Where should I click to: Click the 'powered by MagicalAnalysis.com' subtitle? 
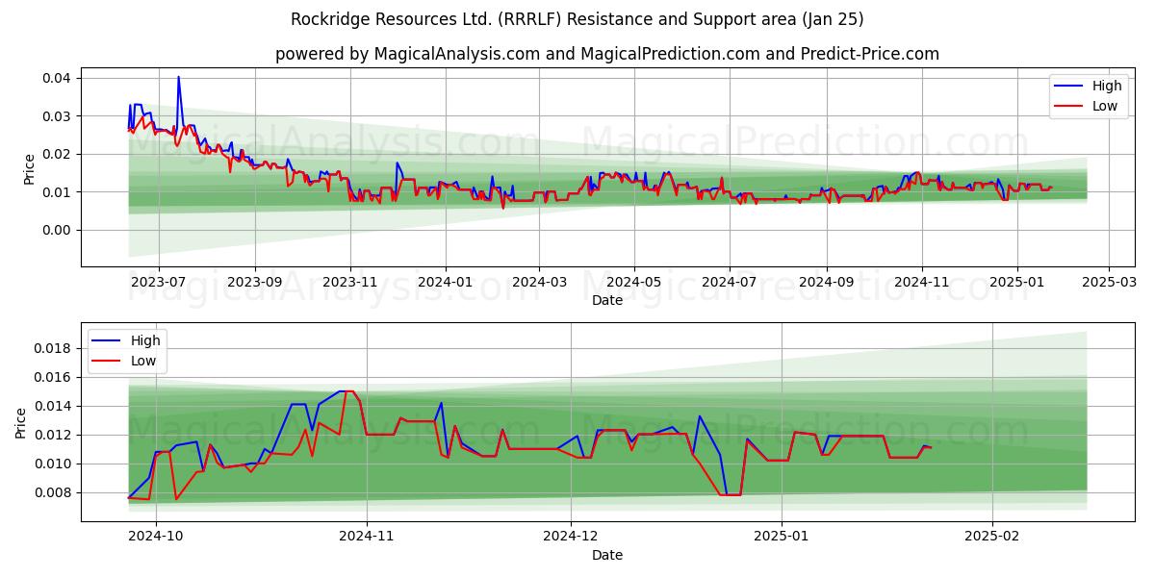point(606,54)
